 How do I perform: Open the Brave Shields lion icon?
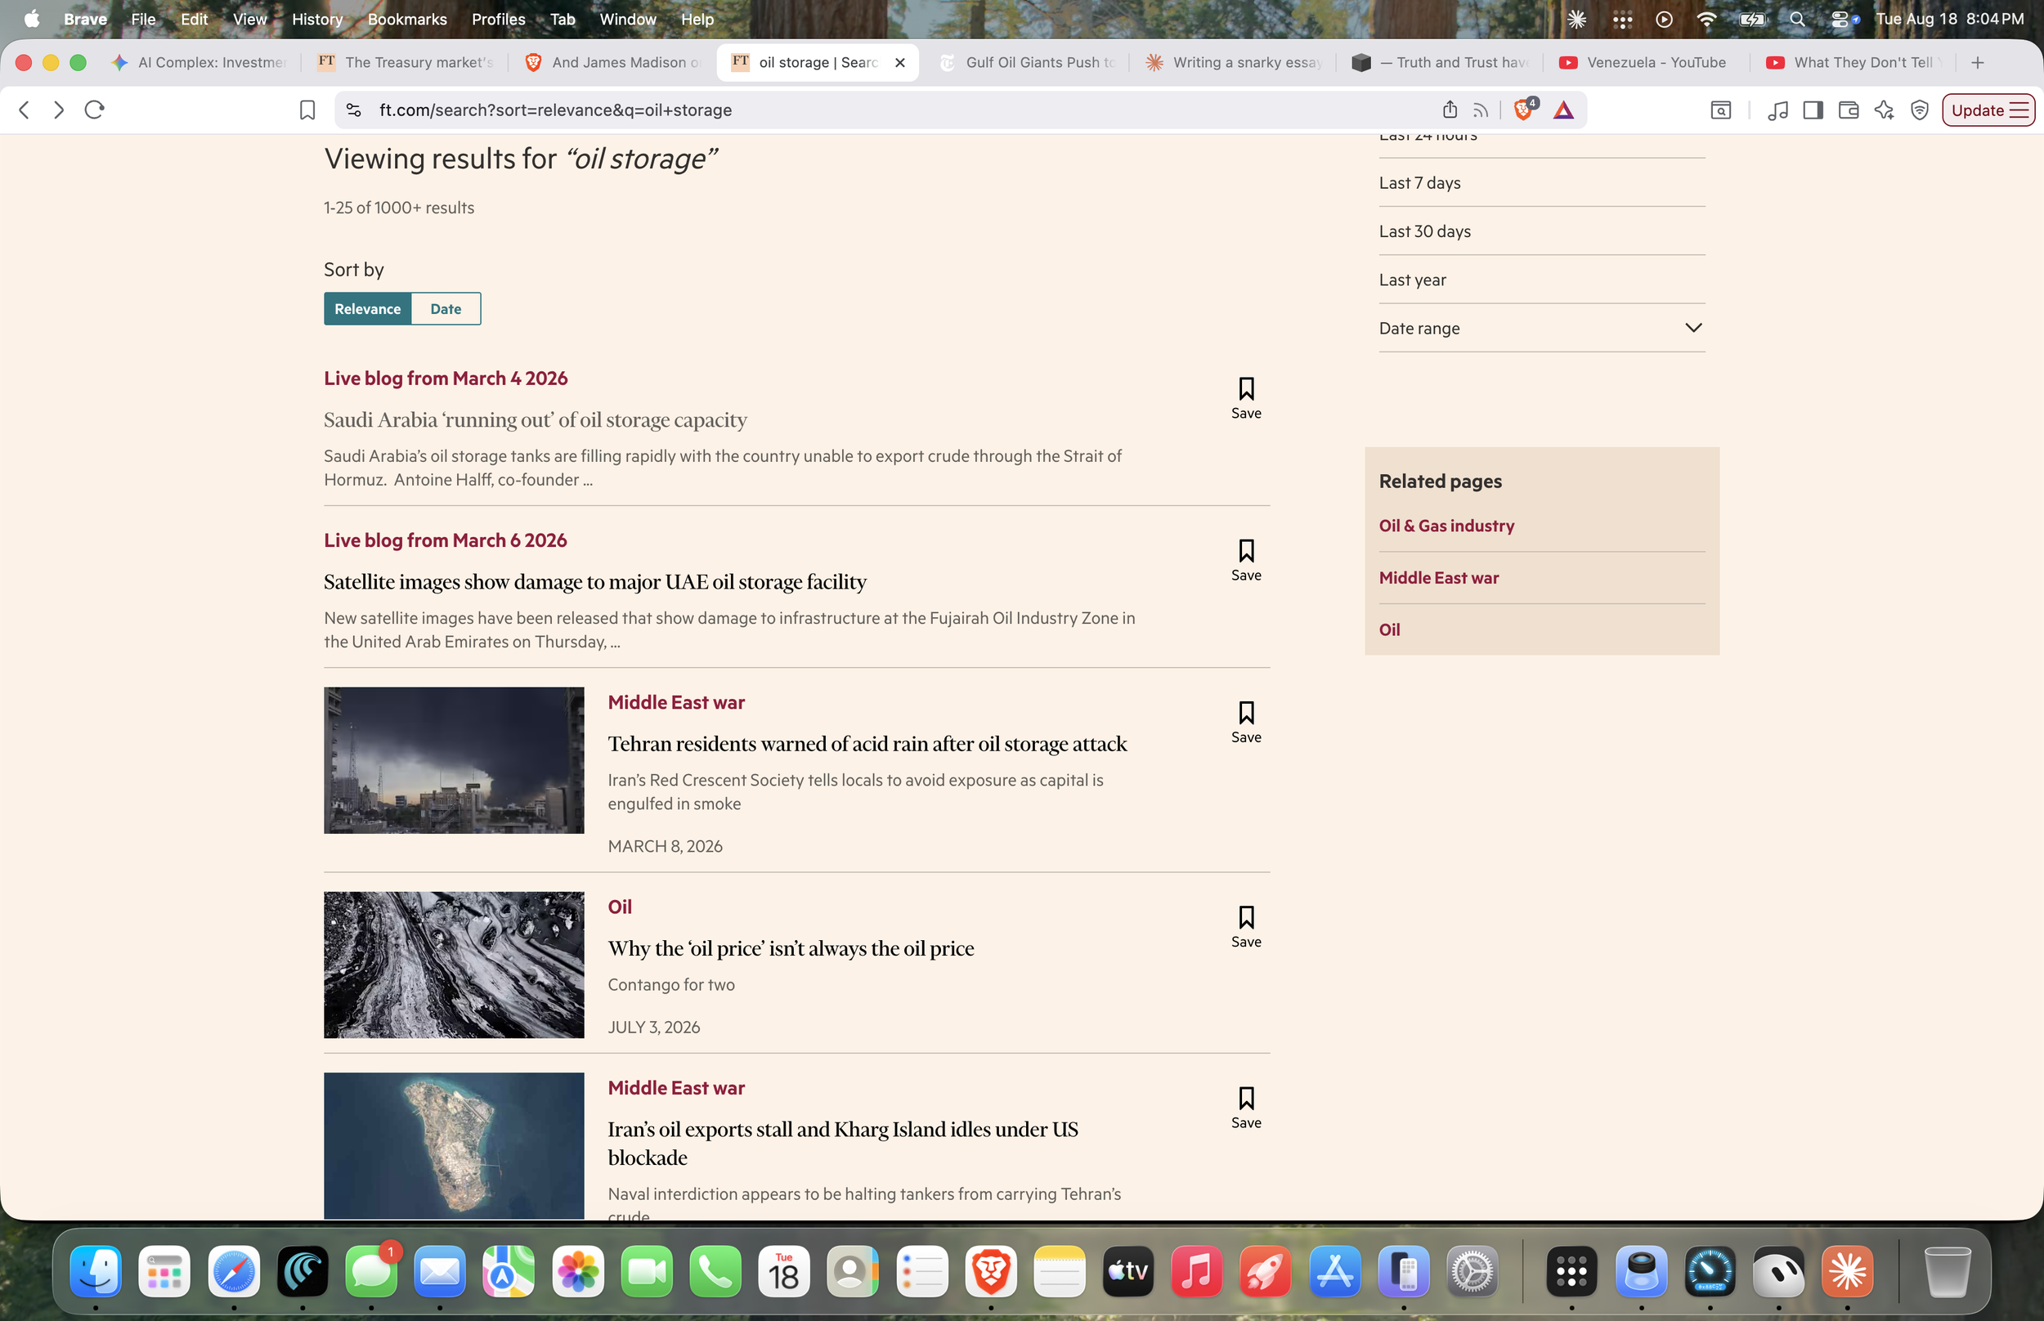(1524, 110)
